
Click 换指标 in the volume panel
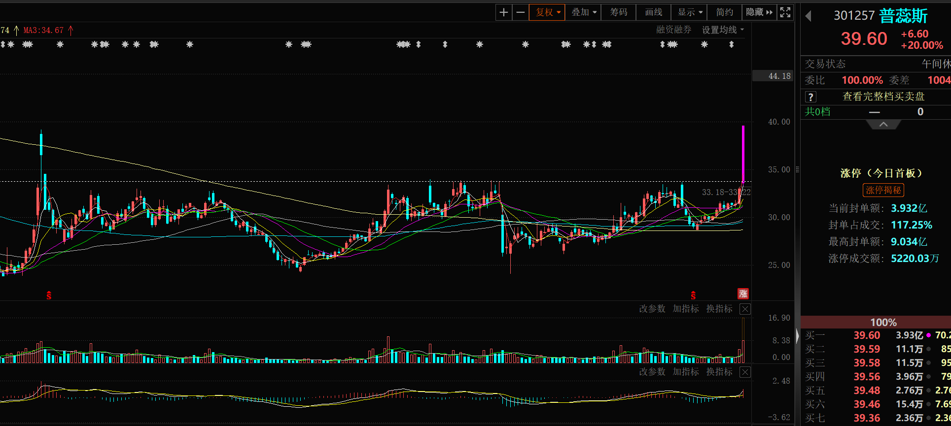719,309
